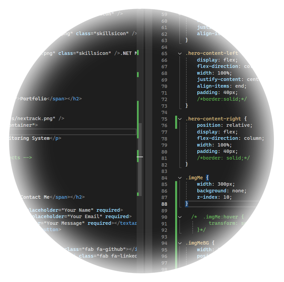
Task: Place cursor on the Portfolio heading text
Action: (33, 99)
